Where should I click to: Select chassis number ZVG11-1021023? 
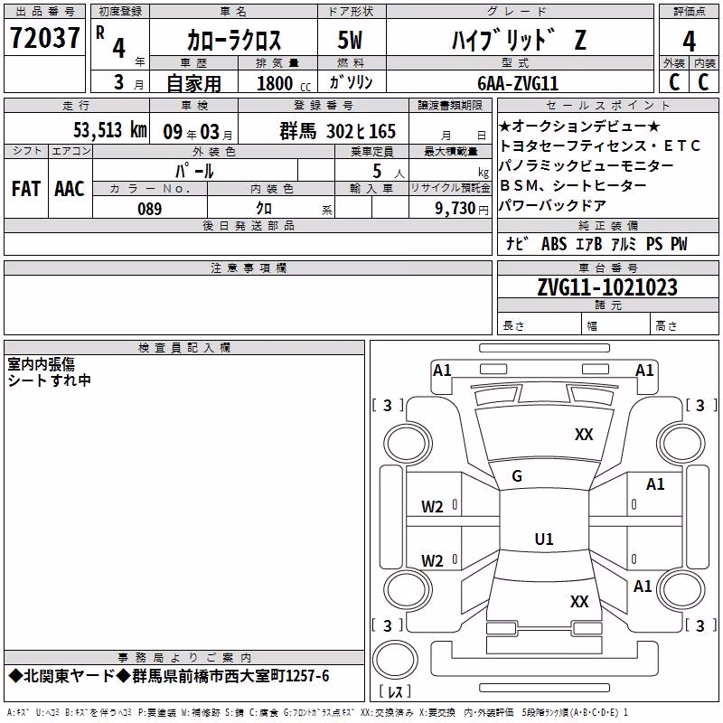(x=607, y=287)
